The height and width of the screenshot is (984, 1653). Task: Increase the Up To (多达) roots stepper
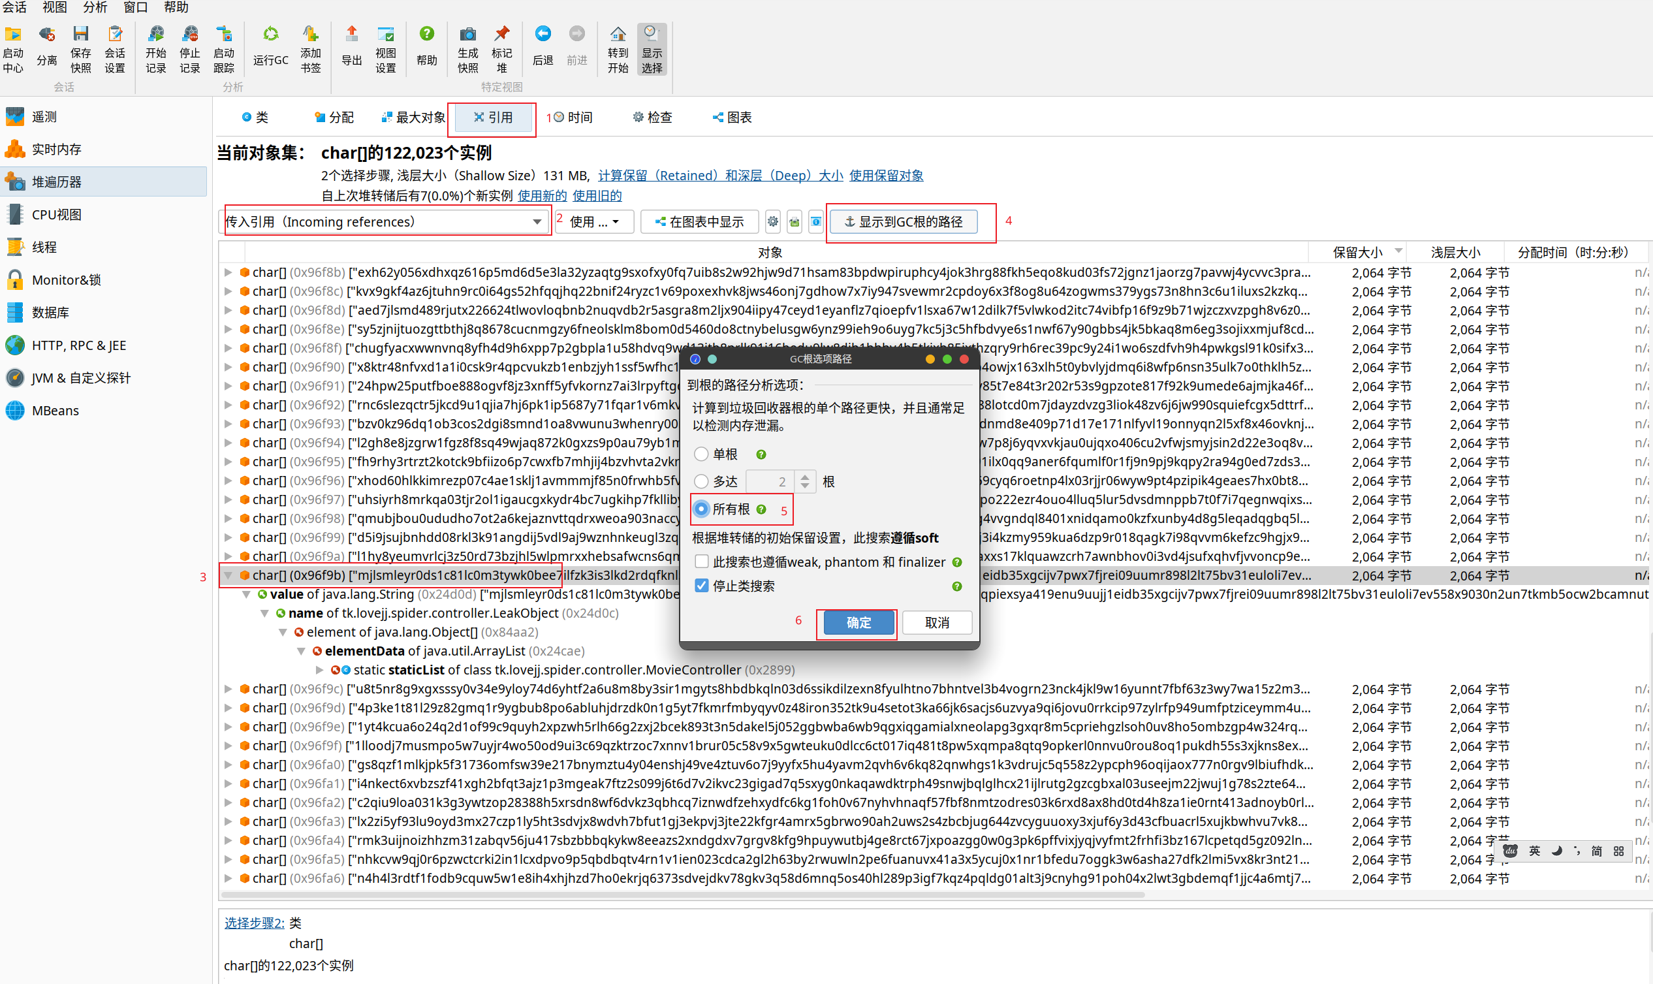pos(804,476)
